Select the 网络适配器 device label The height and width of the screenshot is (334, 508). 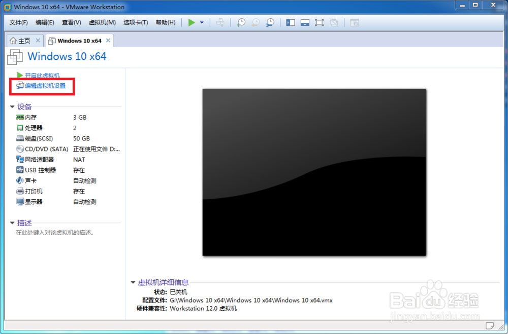point(40,160)
